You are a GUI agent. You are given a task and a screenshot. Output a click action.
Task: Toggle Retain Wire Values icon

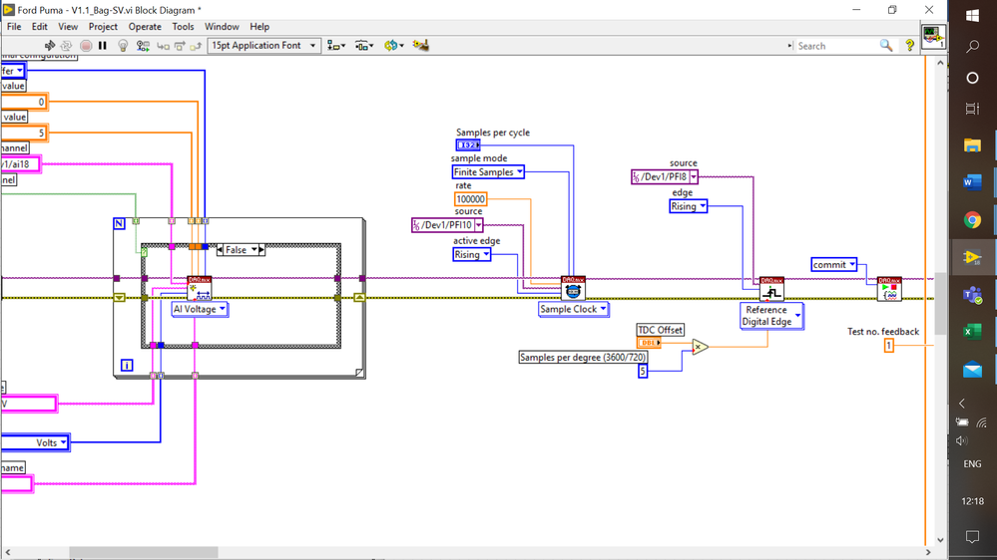point(143,46)
